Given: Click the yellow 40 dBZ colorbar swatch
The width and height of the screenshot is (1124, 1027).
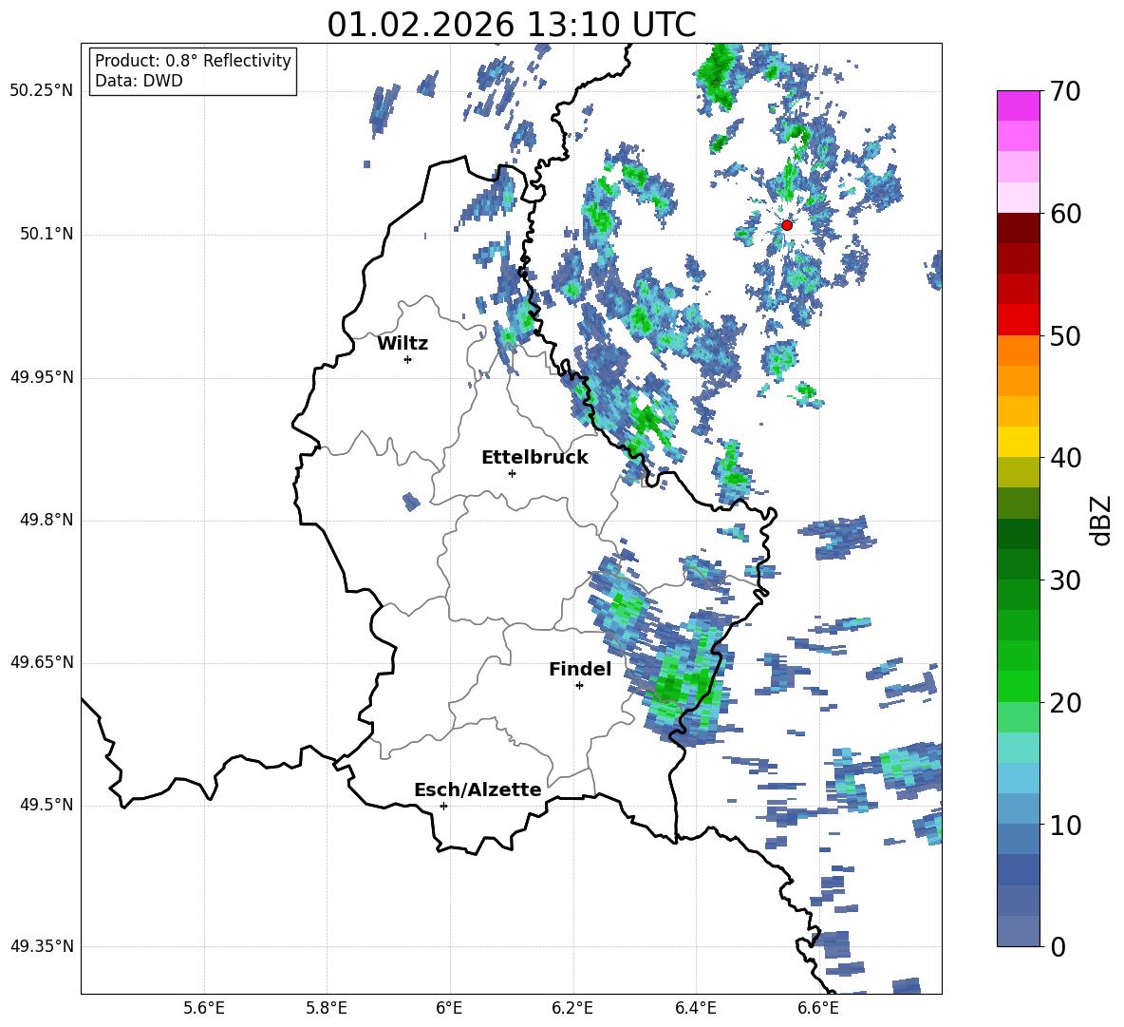Looking at the screenshot, I should pos(1019,442).
